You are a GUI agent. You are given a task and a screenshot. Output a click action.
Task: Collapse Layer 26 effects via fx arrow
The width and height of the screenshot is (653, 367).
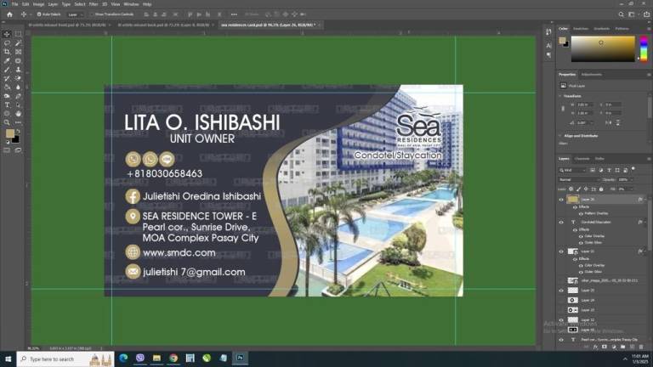pyautogui.click(x=645, y=200)
